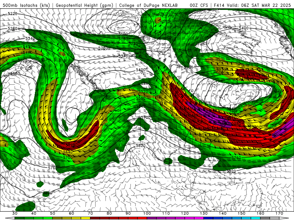This screenshot has height=220, width=294.
Task: Click the 150 label on the color scale
Action: (242, 213)
